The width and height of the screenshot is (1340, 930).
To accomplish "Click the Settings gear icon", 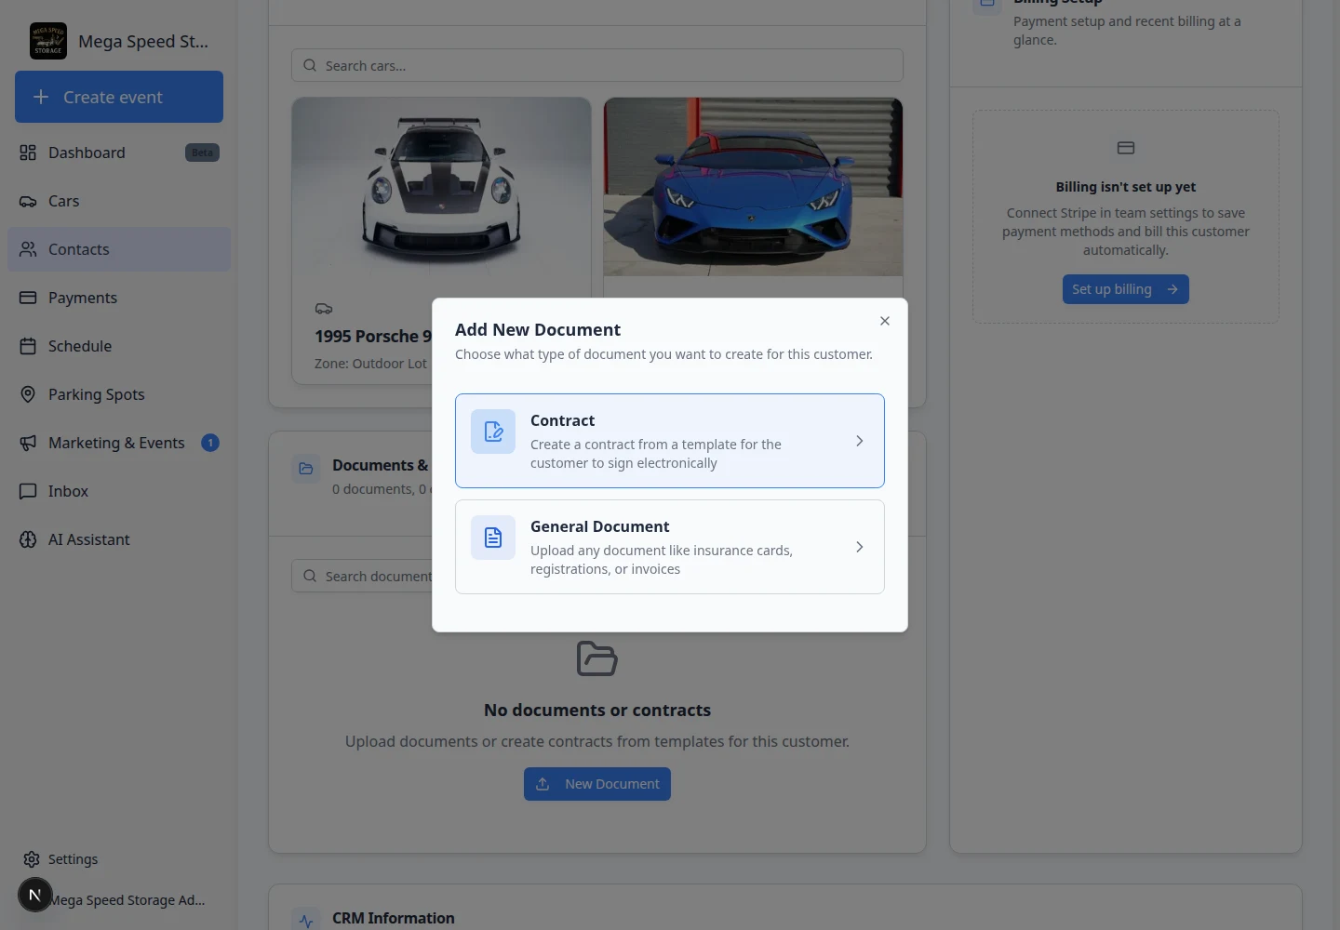I will coord(32,859).
